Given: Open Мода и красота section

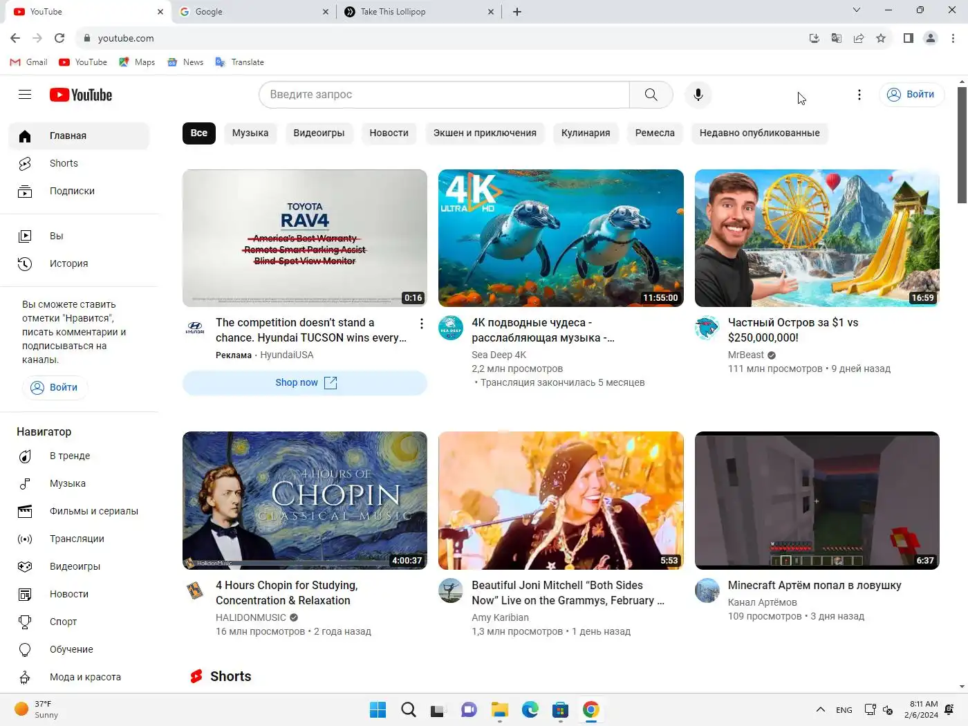Looking at the screenshot, I should pos(79,677).
